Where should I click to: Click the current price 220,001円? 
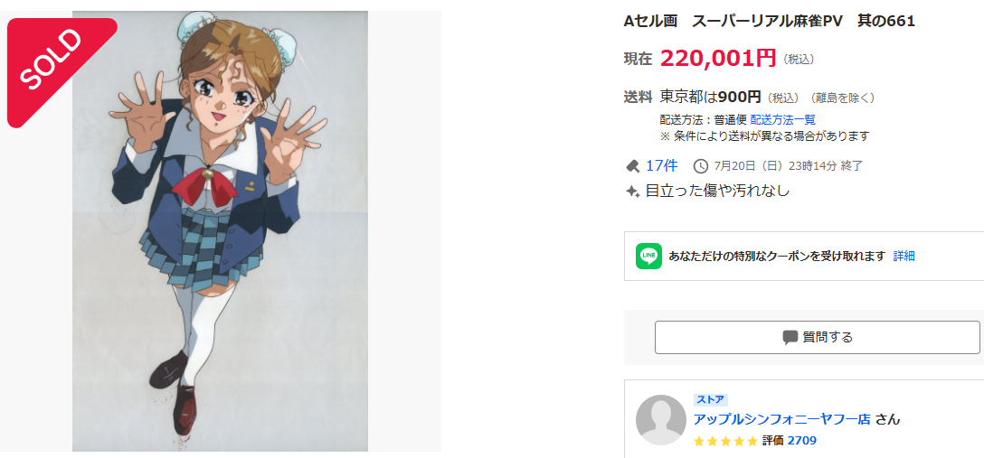tap(718, 59)
